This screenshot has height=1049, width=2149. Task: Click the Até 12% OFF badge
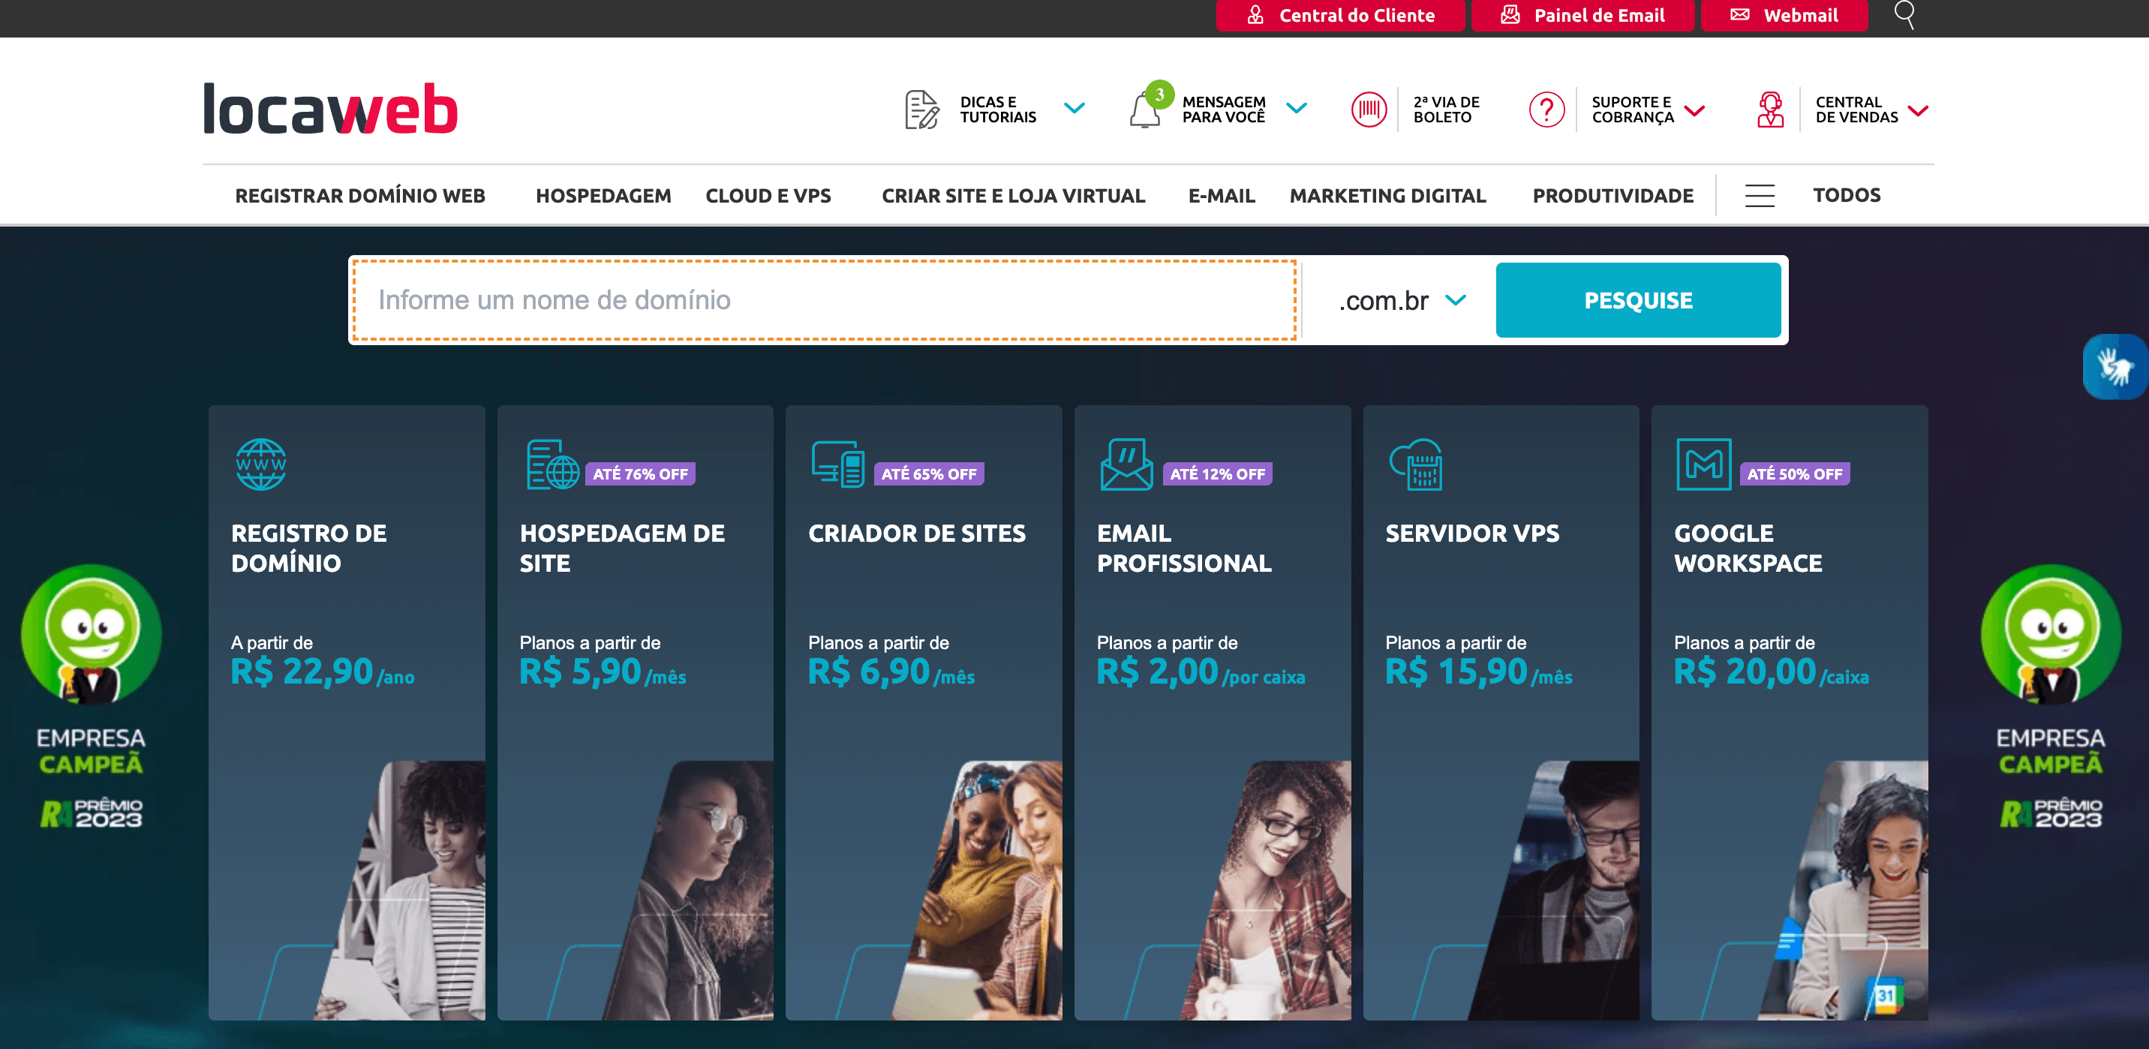coord(1218,474)
